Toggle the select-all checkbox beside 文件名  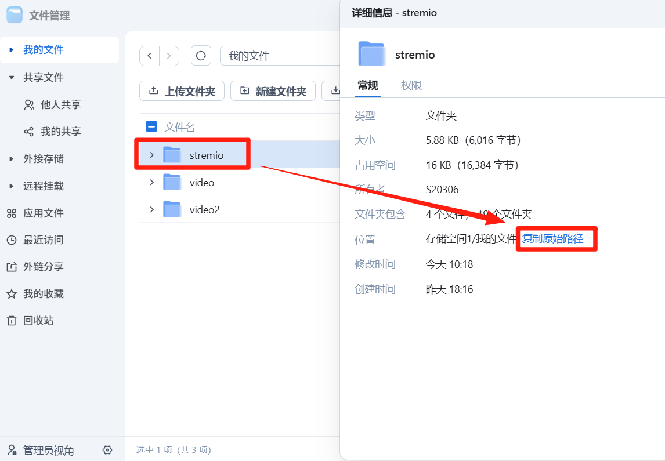click(151, 127)
